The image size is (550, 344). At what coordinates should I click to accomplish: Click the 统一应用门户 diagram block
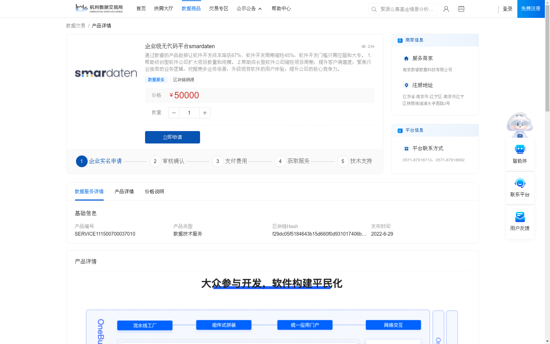(x=305, y=325)
